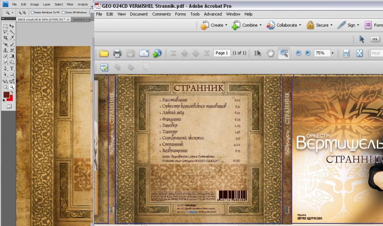This screenshot has height=226, width=383.
Task: Email the PDF using the envelope icon
Action: tap(144, 53)
